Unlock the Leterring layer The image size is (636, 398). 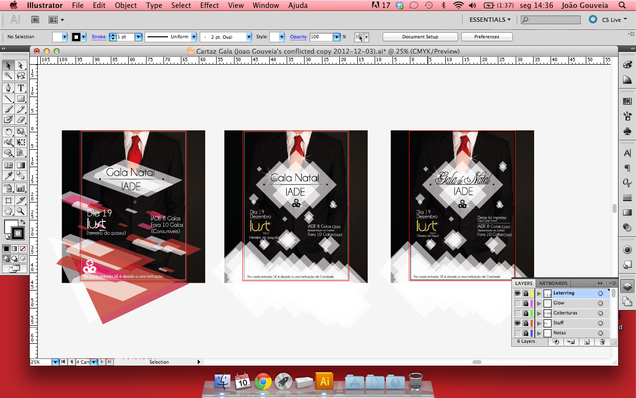click(x=526, y=294)
